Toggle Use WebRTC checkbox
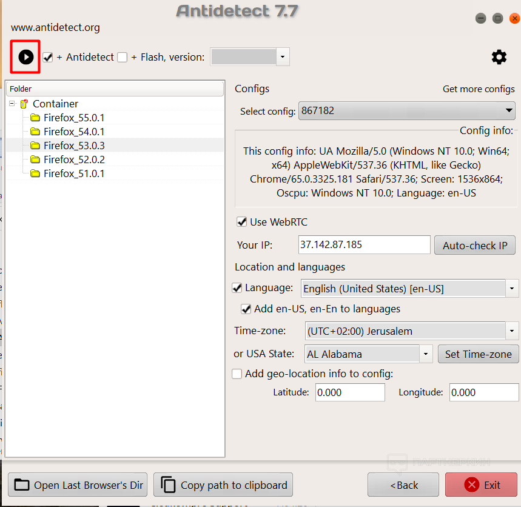This screenshot has width=521, height=507. point(241,221)
